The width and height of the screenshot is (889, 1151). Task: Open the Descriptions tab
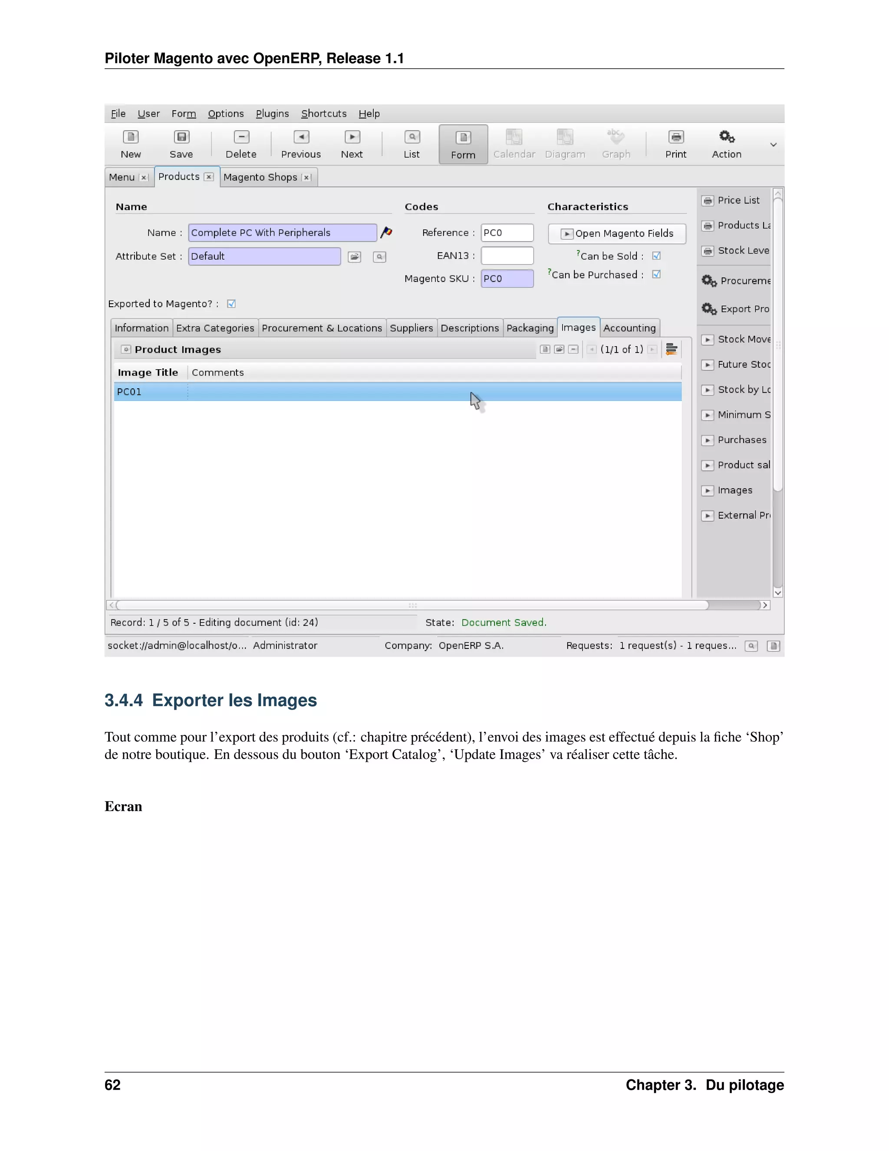pyautogui.click(x=470, y=328)
